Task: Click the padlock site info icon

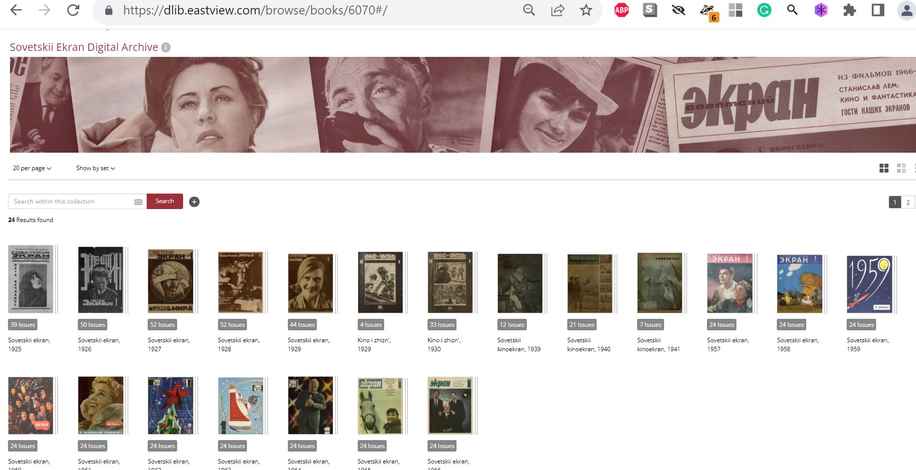Action: tap(109, 10)
